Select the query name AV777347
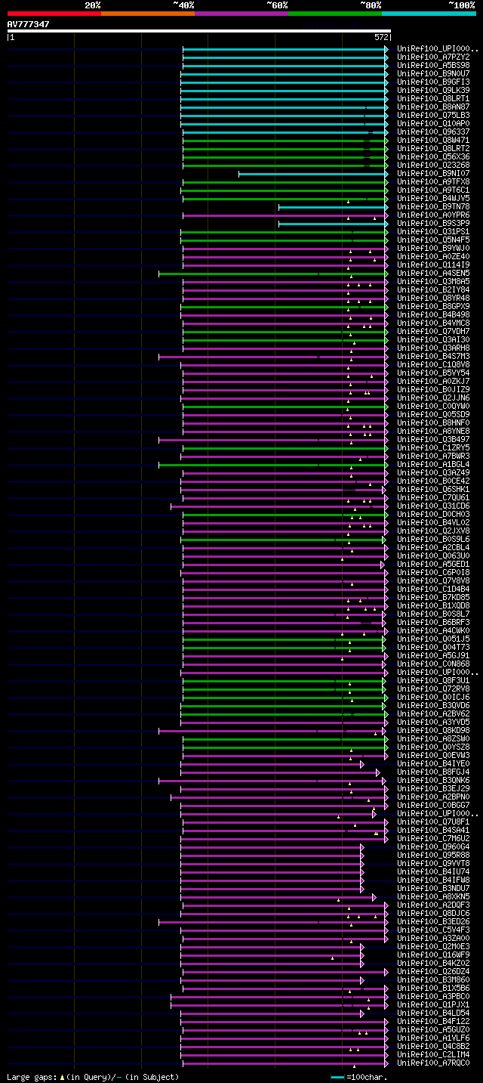483x1083 pixels. [29, 24]
